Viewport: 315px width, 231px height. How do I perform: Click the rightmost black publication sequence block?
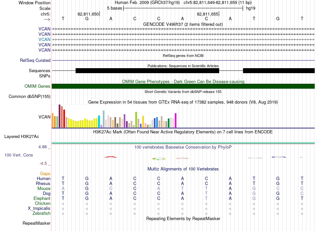click(279, 70)
